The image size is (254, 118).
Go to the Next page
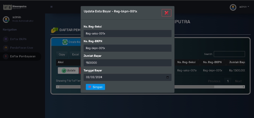point(238,81)
